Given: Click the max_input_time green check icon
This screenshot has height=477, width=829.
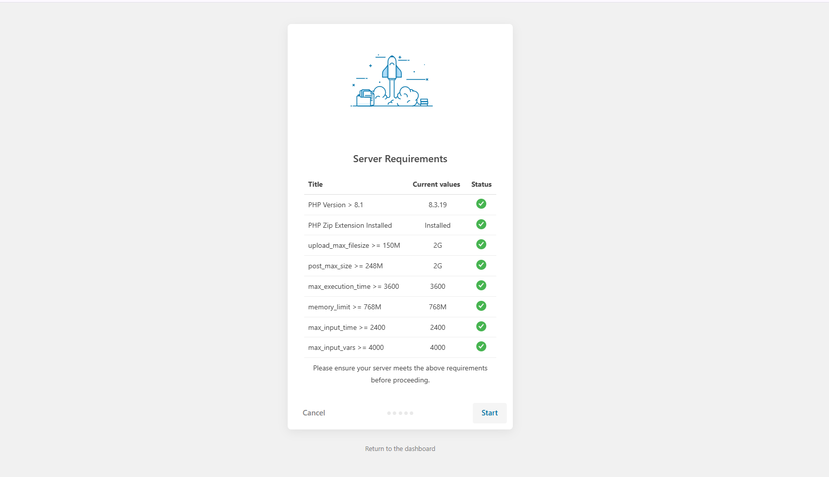Looking at the screenshot, I should coord(481,326).
